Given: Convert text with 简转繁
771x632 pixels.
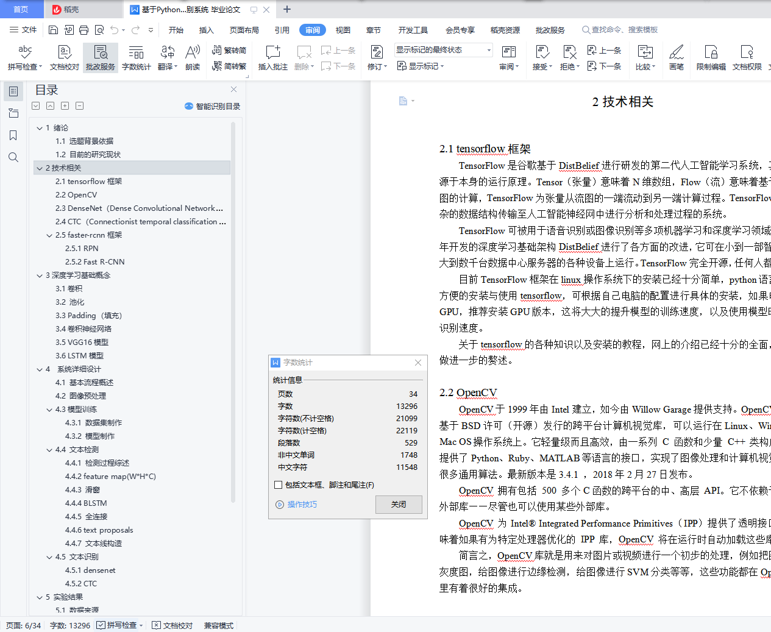Looking at the screenshot, I should click(229, 66).
